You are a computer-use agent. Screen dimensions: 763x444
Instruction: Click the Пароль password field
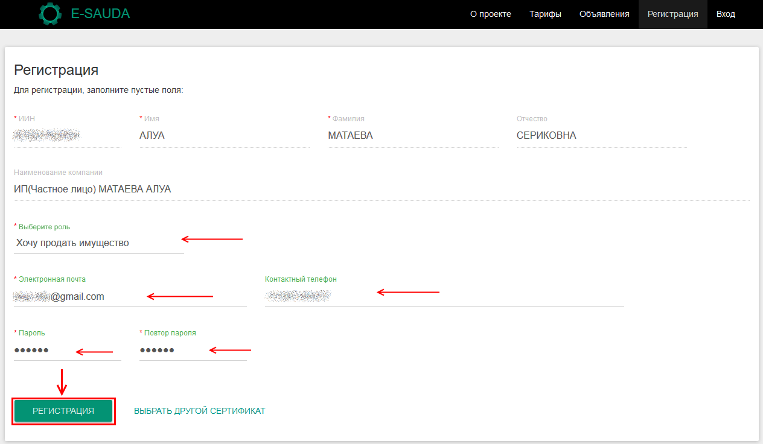click(67, 350)
